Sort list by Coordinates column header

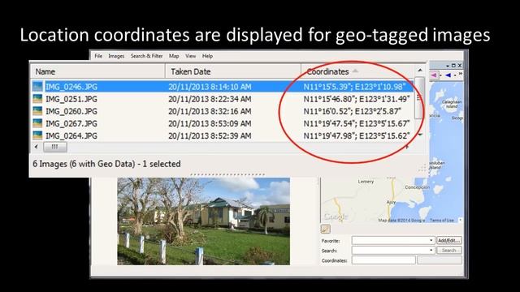[357, 71]
